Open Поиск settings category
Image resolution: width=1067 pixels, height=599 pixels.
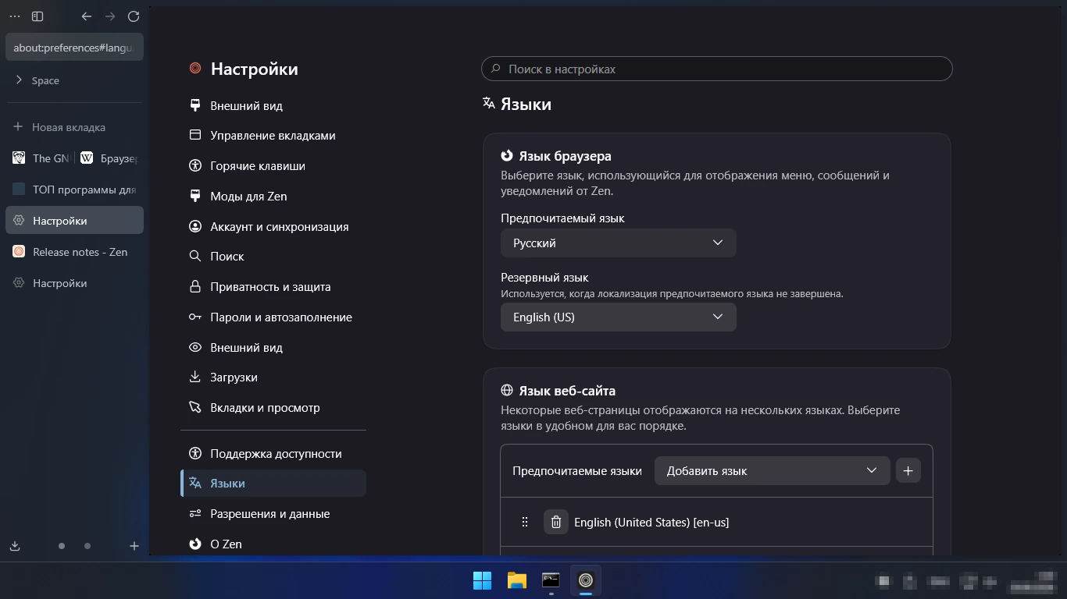pyautogui.click(x=273, y=257)
